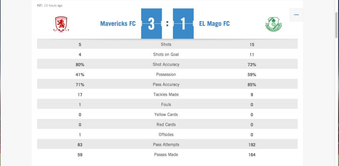This screenshot has height=166, width=339.
Task: Open the EL Mago FC team name
Action: pos(214,24)
